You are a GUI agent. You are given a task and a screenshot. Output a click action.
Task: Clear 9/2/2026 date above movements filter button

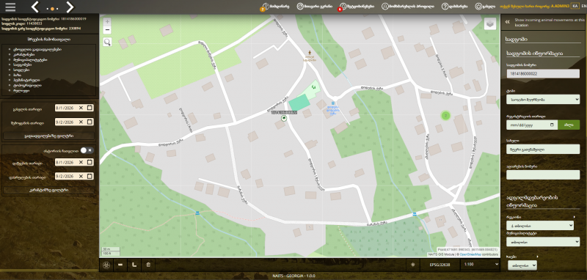point(81,122)
